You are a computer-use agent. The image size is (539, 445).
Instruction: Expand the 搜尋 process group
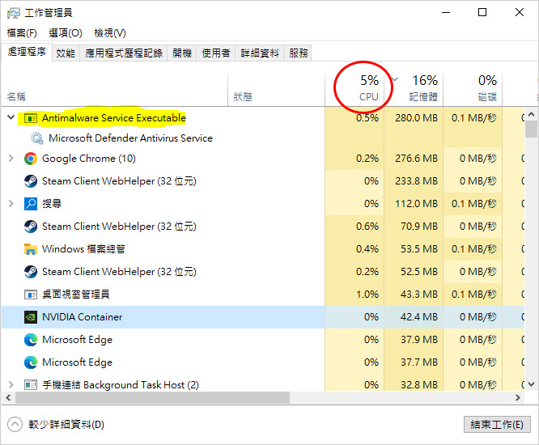coord(11,204)
